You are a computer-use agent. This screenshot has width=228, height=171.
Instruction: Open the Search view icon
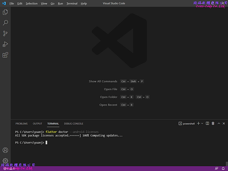(x=5, y=23)
